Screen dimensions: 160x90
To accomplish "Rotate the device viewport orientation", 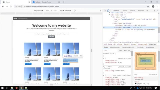I will pyautogui.click(x=75, y=10).
